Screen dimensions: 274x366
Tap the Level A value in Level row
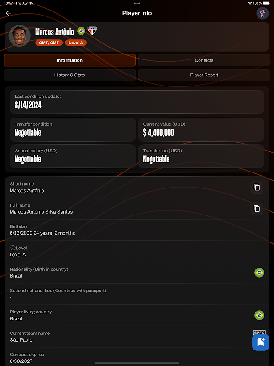point(18,255)
